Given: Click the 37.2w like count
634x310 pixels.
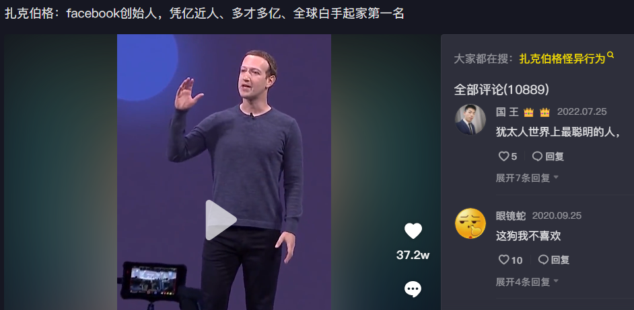Looking at the screenshot, I should [x=413, y=255].
